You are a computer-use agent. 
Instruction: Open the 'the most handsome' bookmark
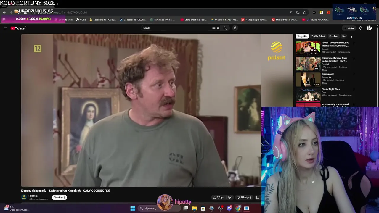[224, 20]
